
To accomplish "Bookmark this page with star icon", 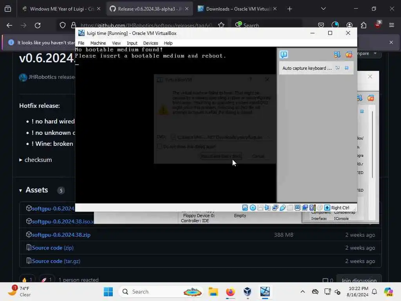I will (221, 25).
